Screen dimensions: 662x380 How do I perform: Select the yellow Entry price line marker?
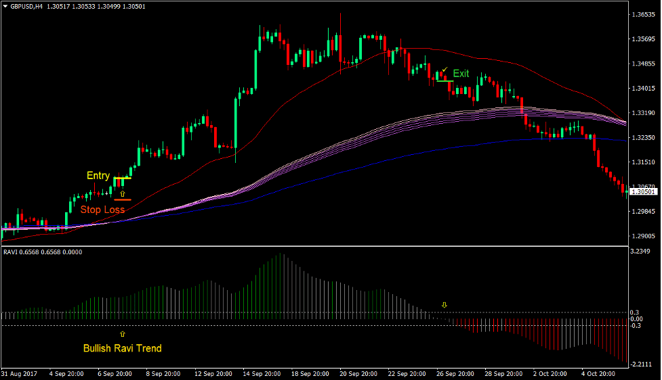(123, 178)
